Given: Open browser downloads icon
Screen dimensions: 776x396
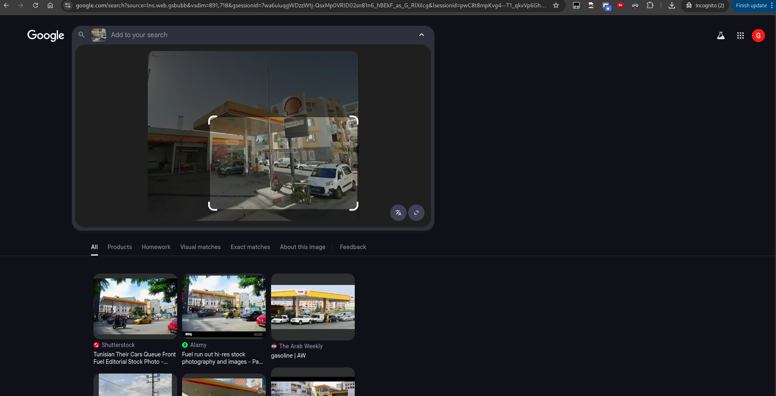Looking at the screenshot, I should click(671, 5).
